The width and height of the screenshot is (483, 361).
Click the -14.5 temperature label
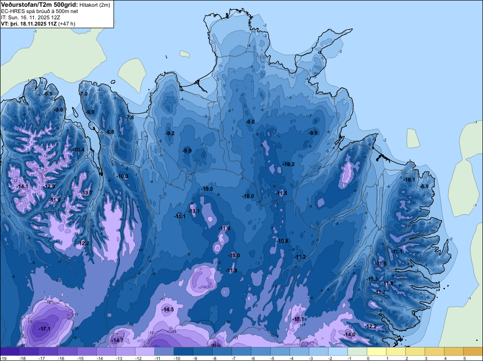168,309
